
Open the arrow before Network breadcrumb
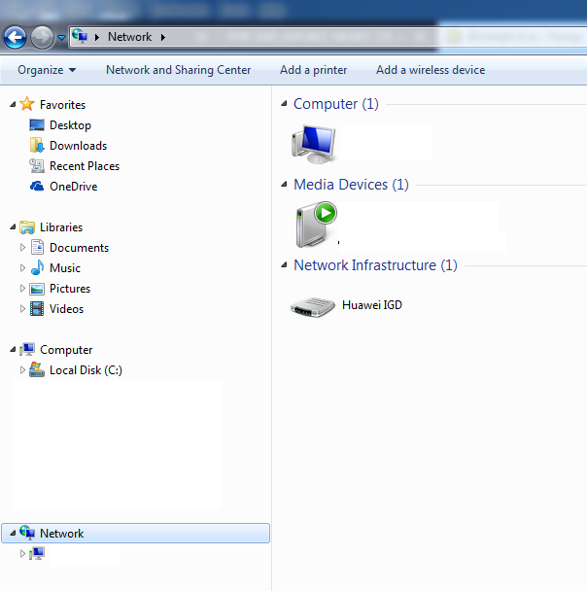pyautogui.click(x=97, y=37)
